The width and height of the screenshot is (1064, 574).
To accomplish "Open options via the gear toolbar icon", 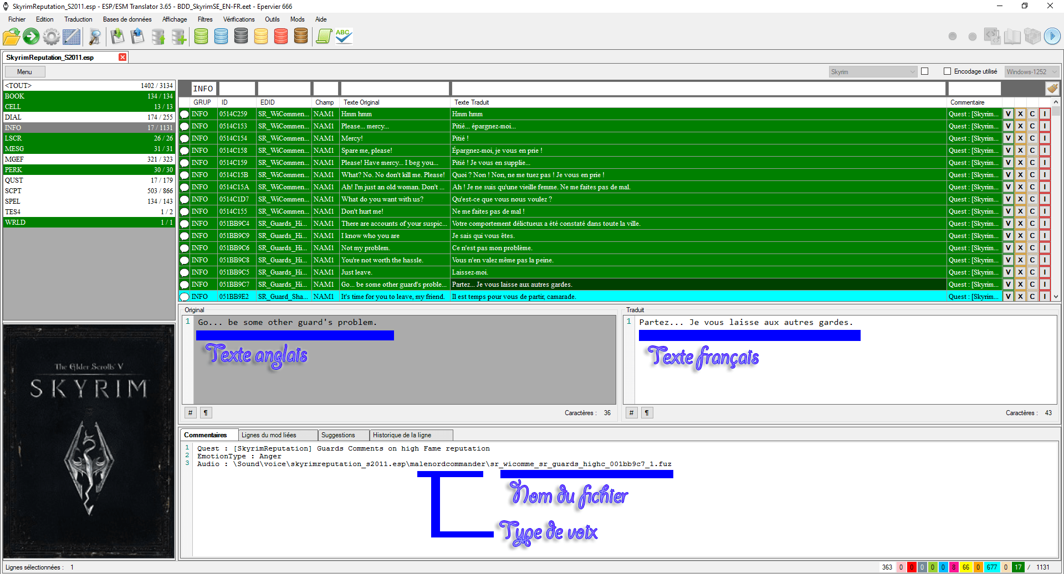I will pyautogui.click(x=52, y=37).
